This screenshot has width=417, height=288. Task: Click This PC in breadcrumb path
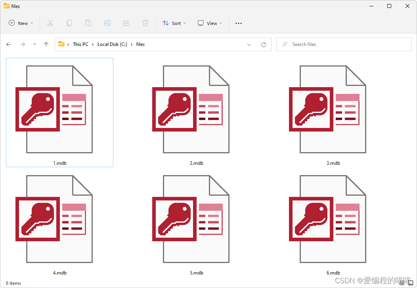coord(80,44)
